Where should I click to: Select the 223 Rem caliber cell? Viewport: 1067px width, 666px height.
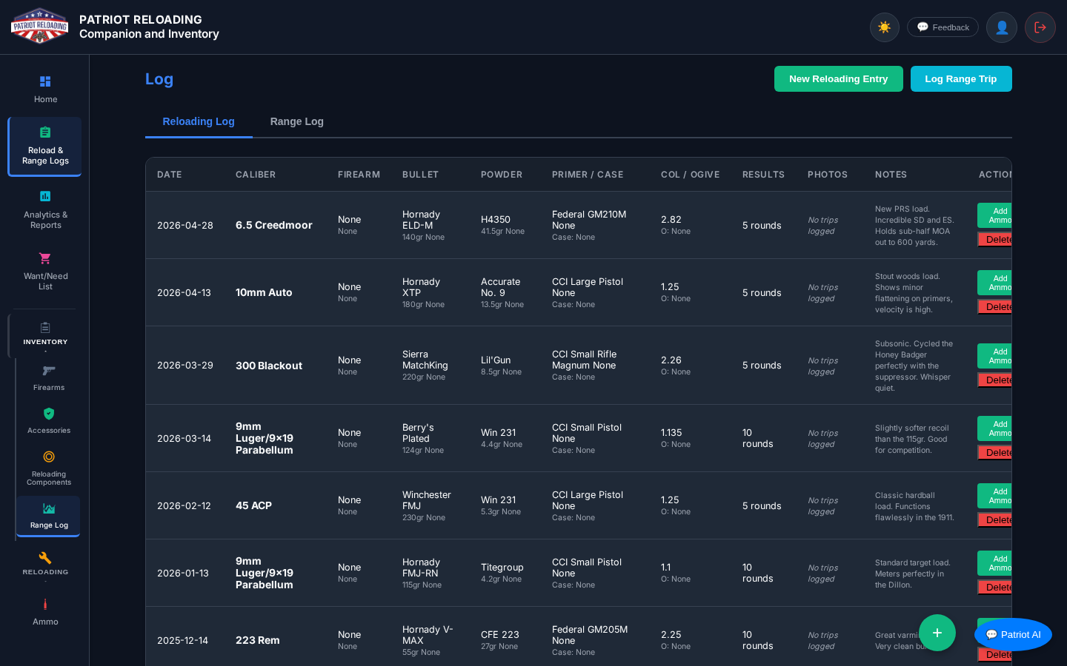[258, 640]
